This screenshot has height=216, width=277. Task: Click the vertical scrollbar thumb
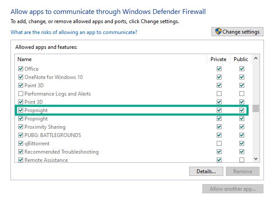click(x=256, y=108)
